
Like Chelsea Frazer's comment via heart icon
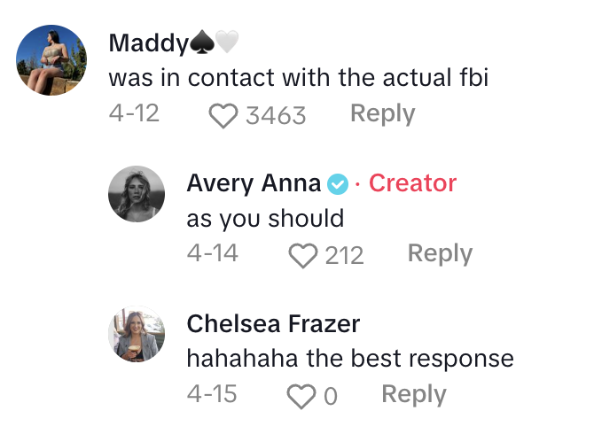coord(302,395)
